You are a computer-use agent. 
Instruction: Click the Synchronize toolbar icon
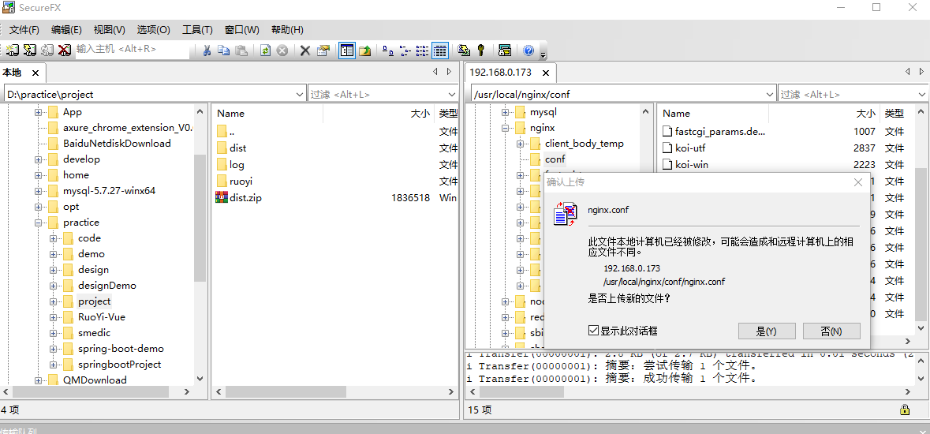pyautogui.click(x=464, y=51)
